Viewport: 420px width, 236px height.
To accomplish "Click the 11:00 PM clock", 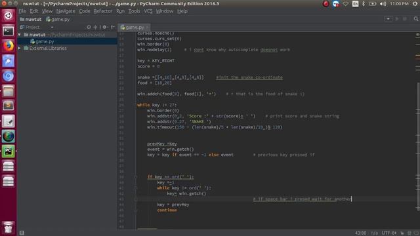I will [399, 4].
